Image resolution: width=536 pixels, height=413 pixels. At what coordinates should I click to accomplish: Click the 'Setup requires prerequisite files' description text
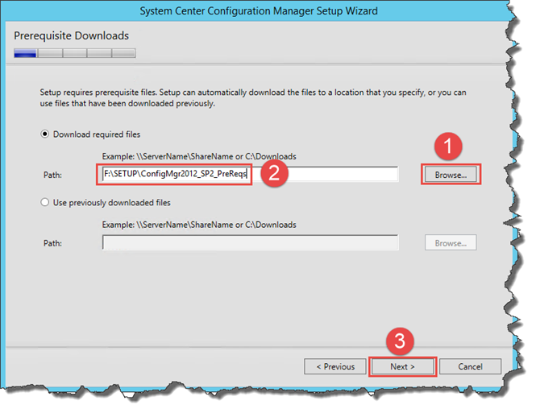(x=253, y=98)
